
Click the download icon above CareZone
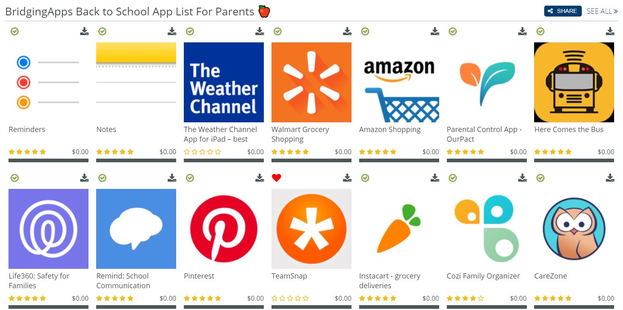point(610,178)
